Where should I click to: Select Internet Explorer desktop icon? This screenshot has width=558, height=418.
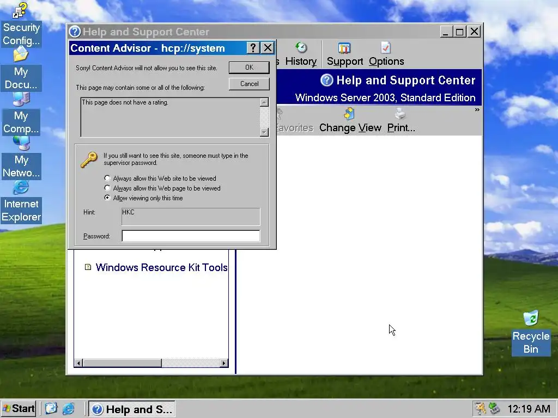[x=21, y=202]
